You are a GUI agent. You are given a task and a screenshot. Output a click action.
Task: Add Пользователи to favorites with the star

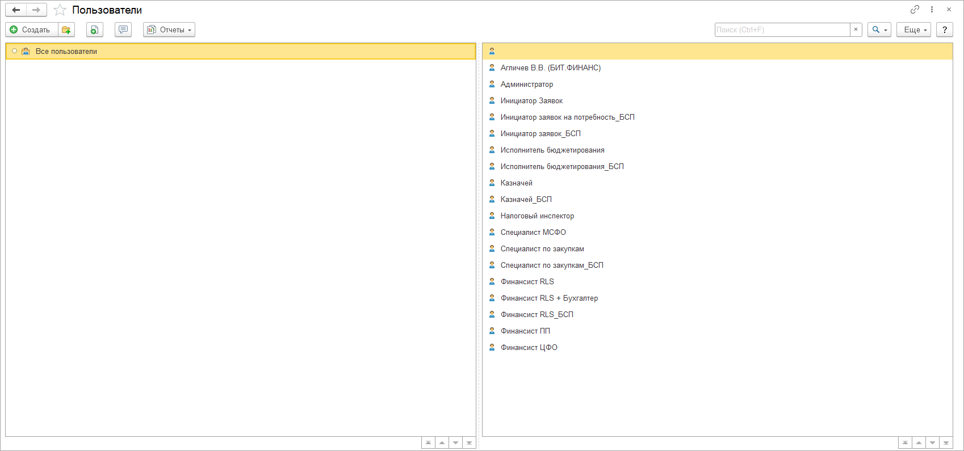(60, 10)
